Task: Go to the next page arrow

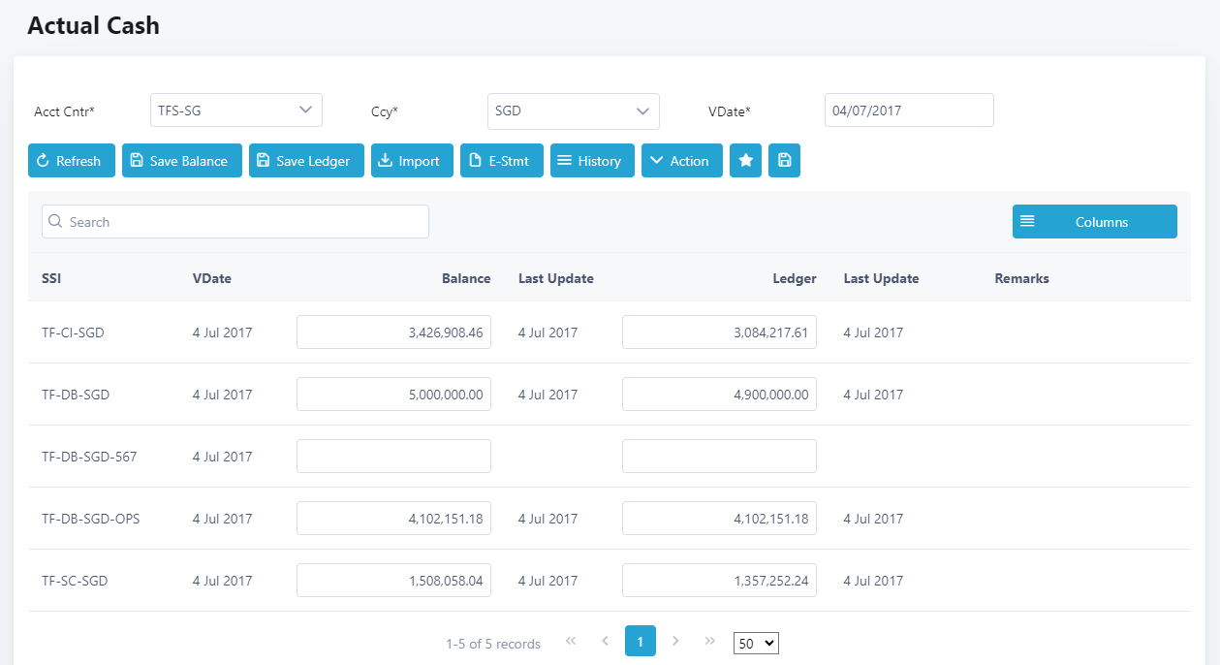Action: pos(675,641)
